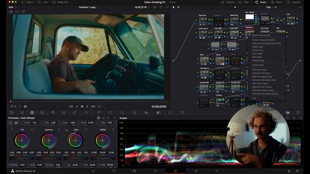The image size is (310, 174).
Task: Choose Decompose Compound Node
Action: 267,43
